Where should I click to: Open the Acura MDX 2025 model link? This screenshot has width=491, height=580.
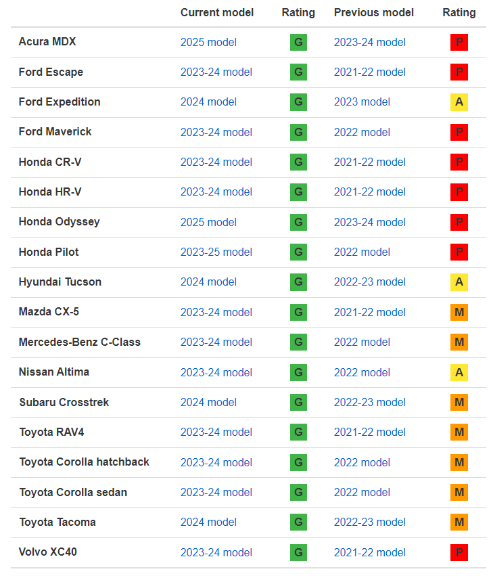pyautogui.click(x=208, y=42)
